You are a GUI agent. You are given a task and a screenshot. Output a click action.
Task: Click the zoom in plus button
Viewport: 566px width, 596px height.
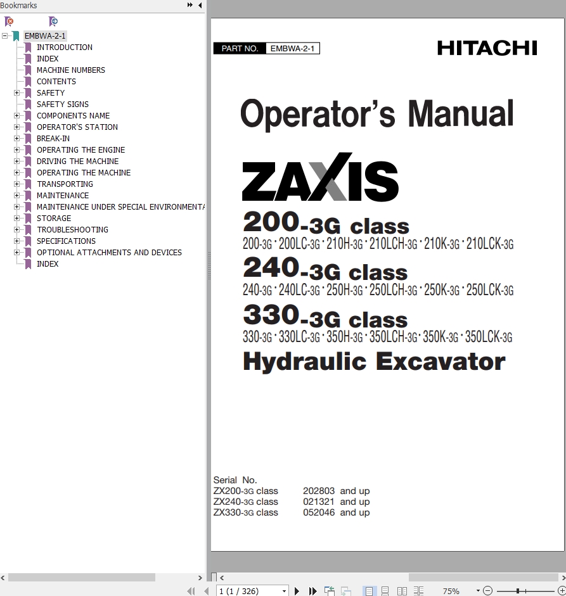[562, 591]
